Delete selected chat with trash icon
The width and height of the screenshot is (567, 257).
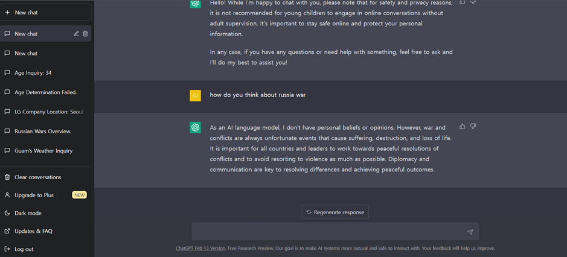[x=85, y=34]
